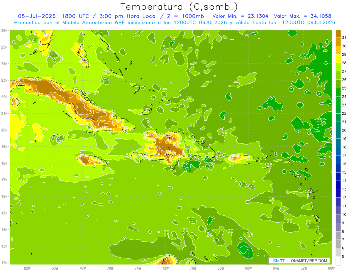Click the legend scale value 31
The height and width of the screenshot is (272, 352).
click(x=344, y=38)
